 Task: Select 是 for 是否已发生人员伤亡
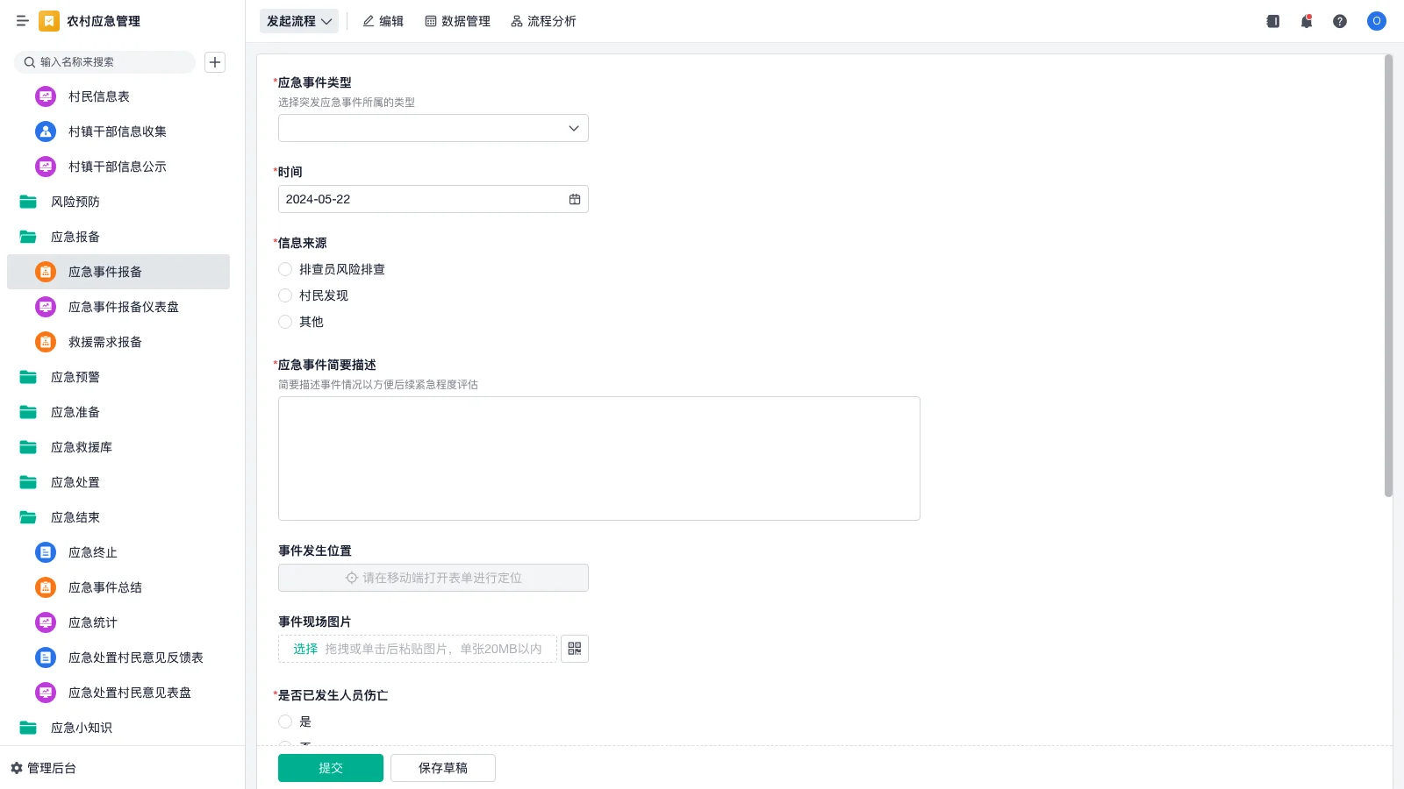click(x=285, y=721)
